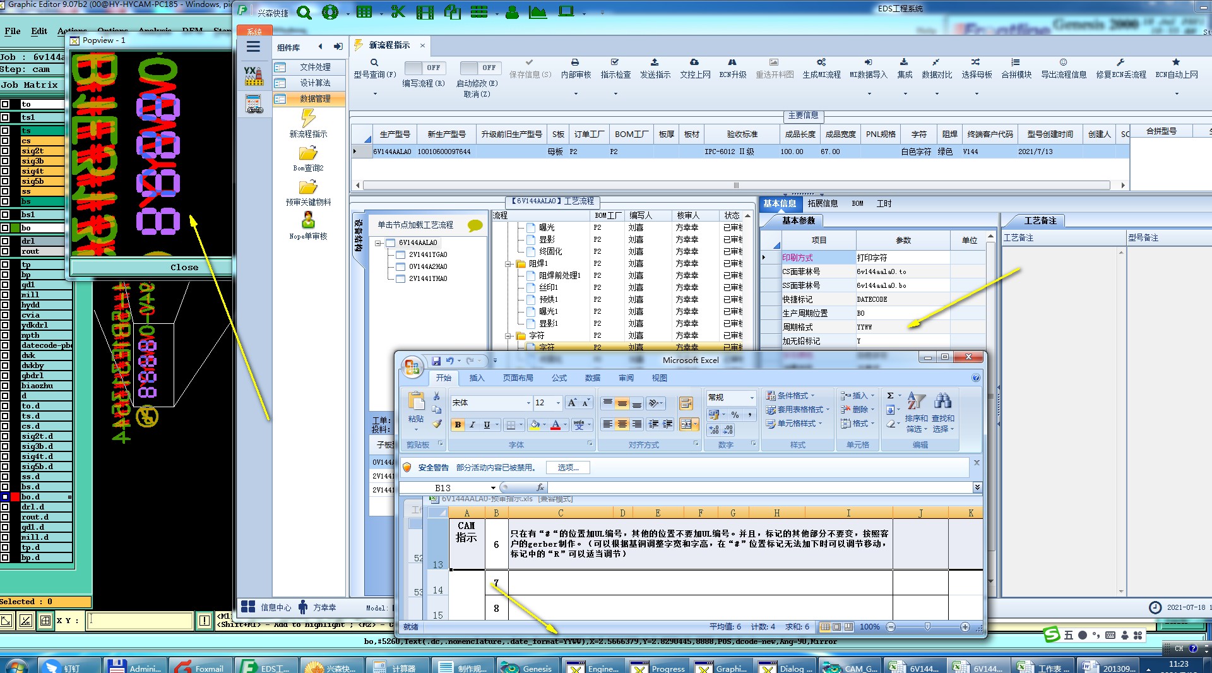Screen dimensions: 1212x673
Task: Click 单击节点加载工艺流程 button
Action: (415, 225)
